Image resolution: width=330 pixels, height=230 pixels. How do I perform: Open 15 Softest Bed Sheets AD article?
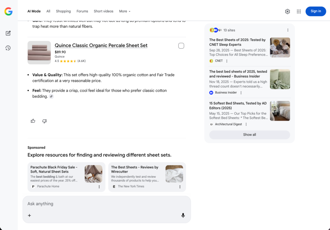[x=238, y=106]
